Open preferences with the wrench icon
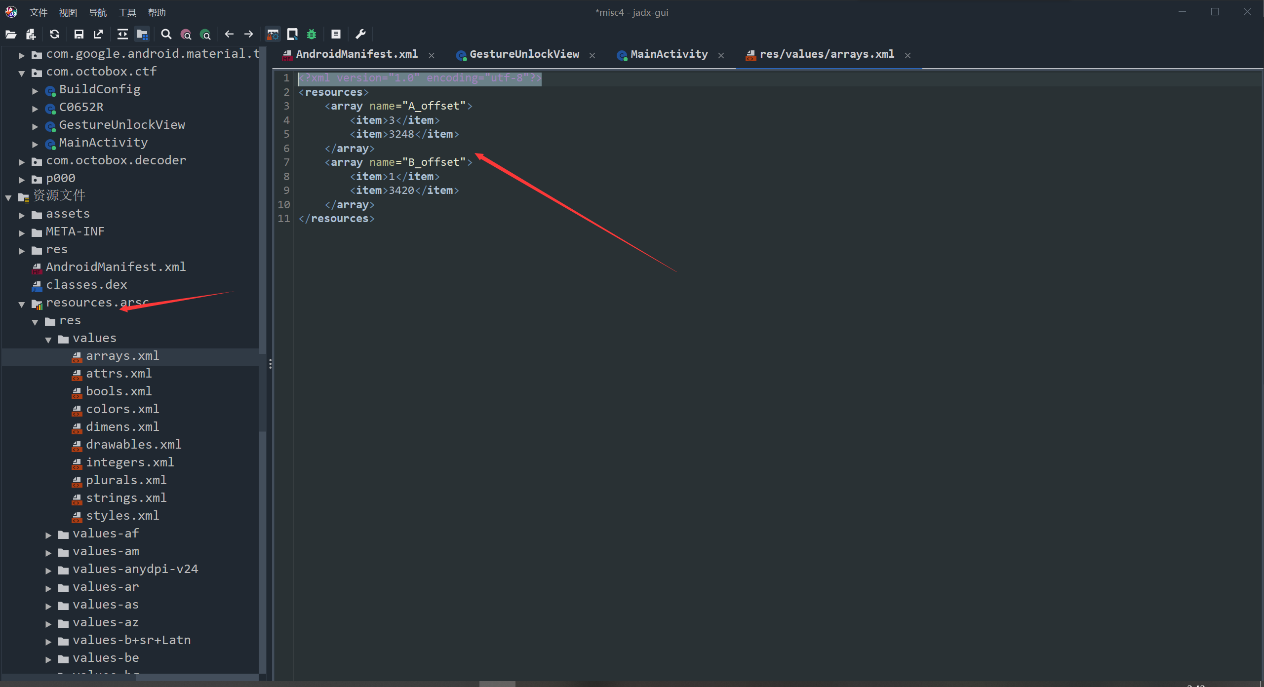The image size is (1264, 687). click(360, 34)
